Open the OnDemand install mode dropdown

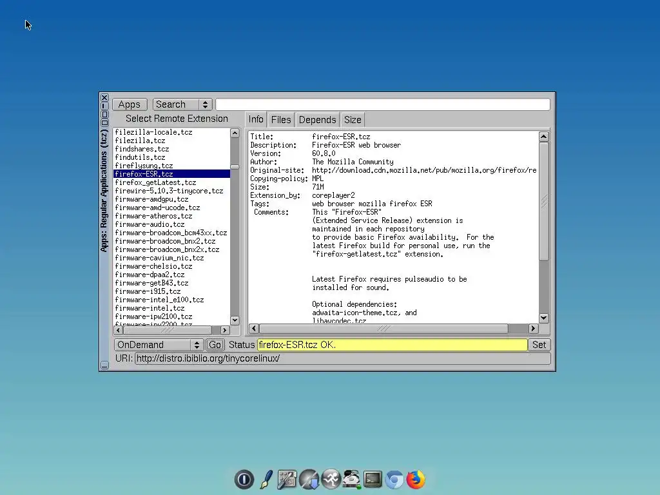(159, 345)
